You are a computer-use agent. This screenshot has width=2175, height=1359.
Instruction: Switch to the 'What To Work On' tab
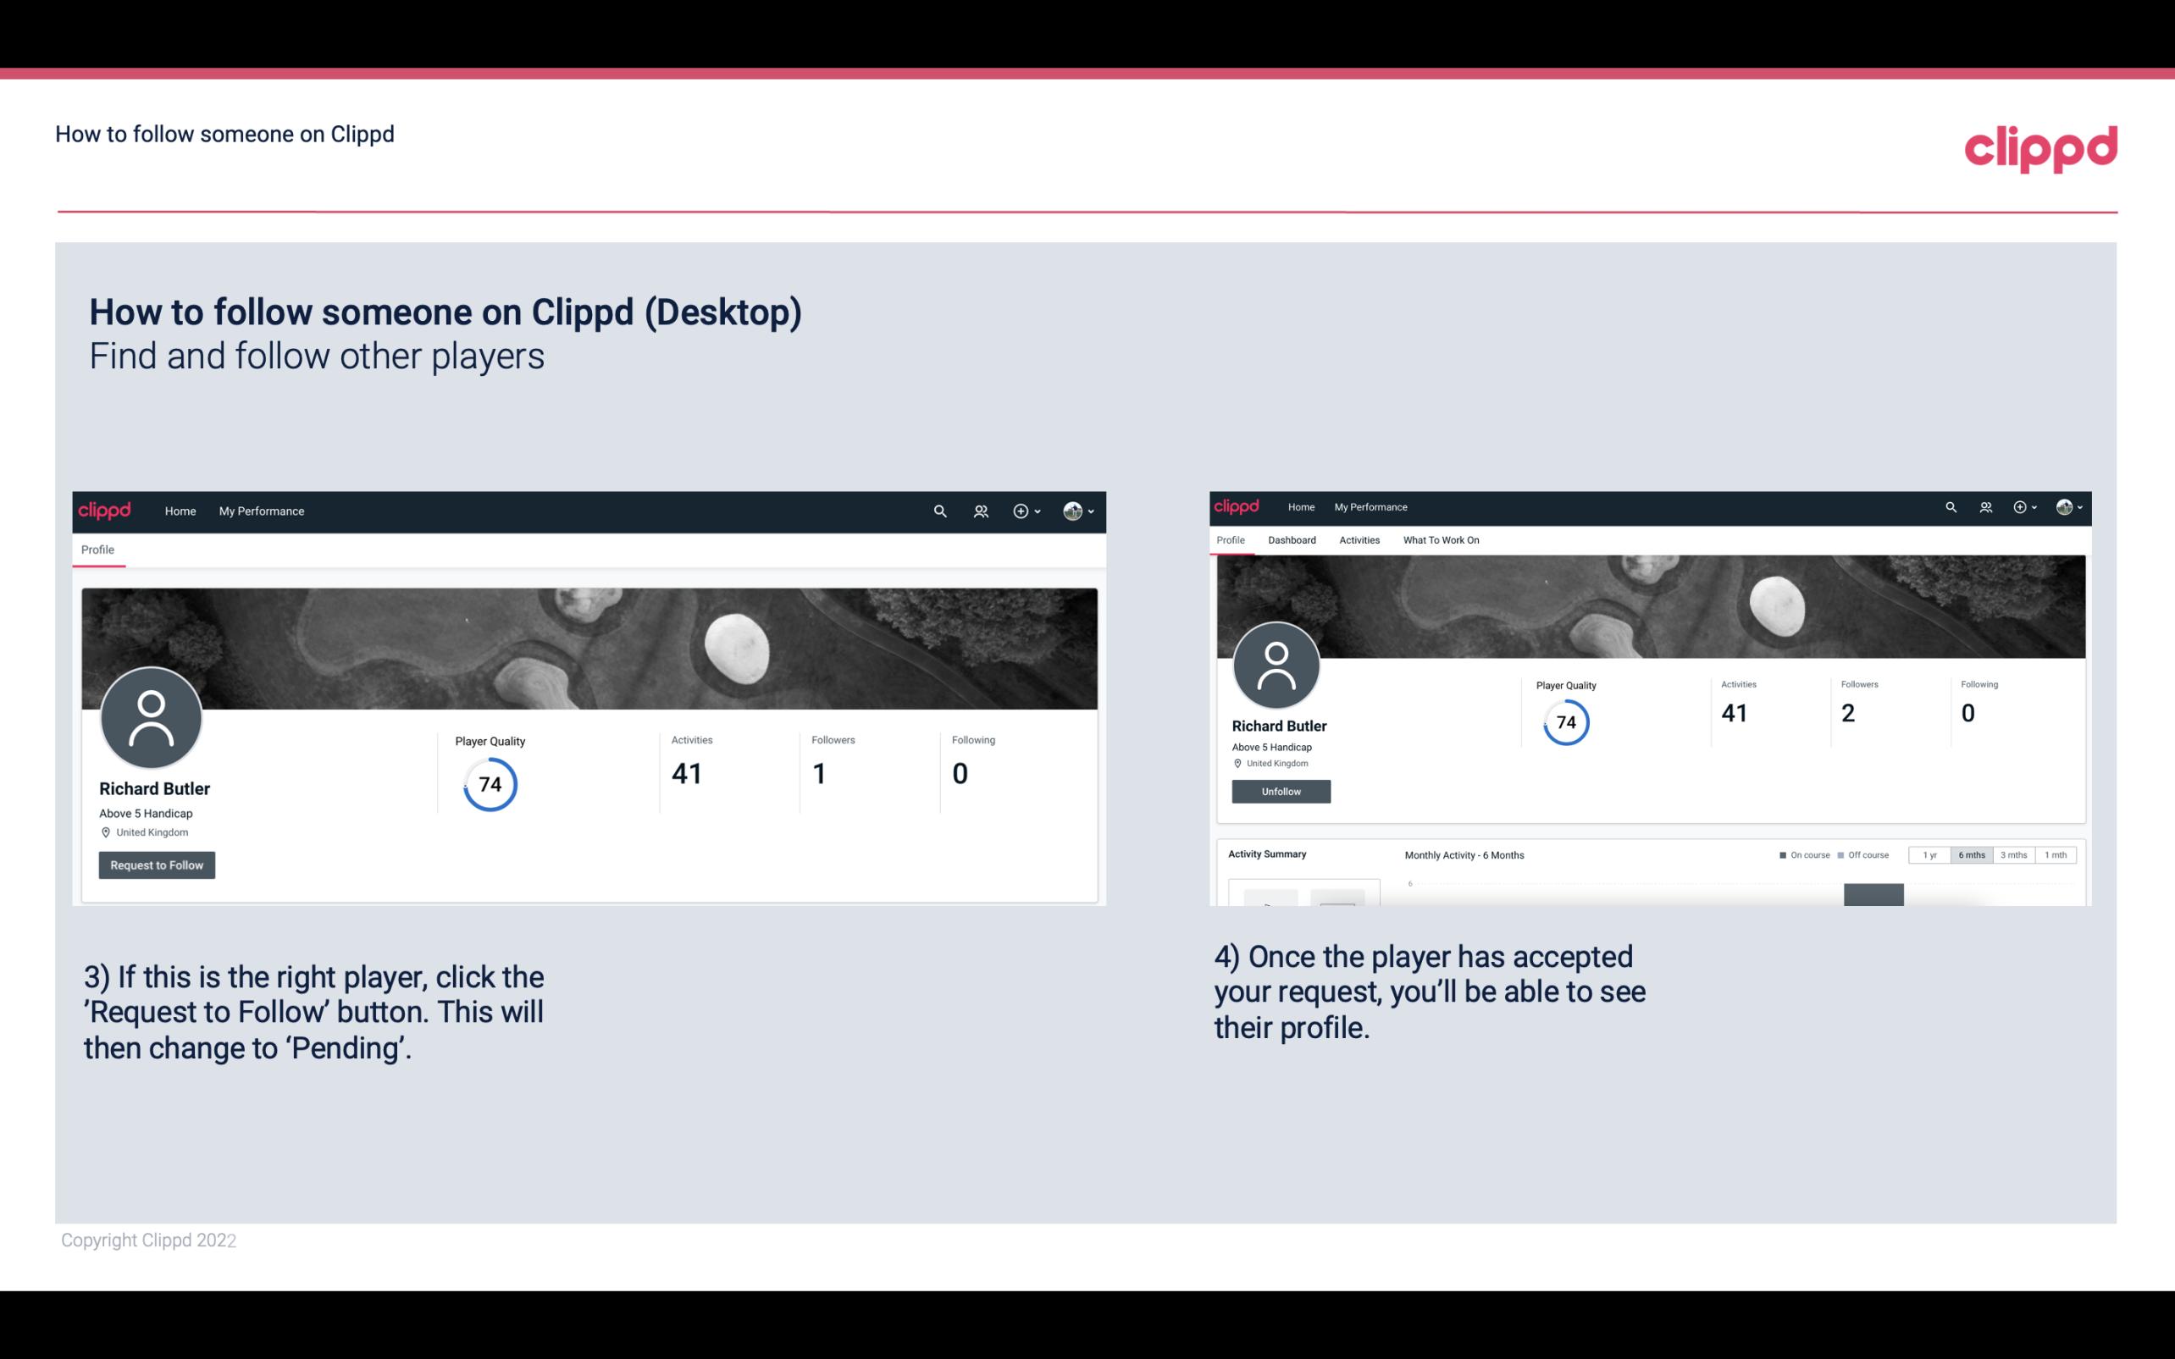pos(1441,540)
